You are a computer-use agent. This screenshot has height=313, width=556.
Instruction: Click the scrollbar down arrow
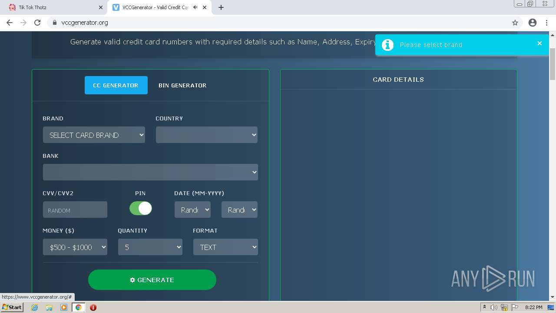(x=553, y=297)
